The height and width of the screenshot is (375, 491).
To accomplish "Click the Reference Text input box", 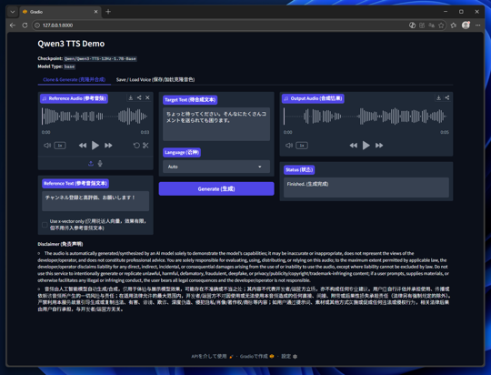I will (x=95, y=201).
